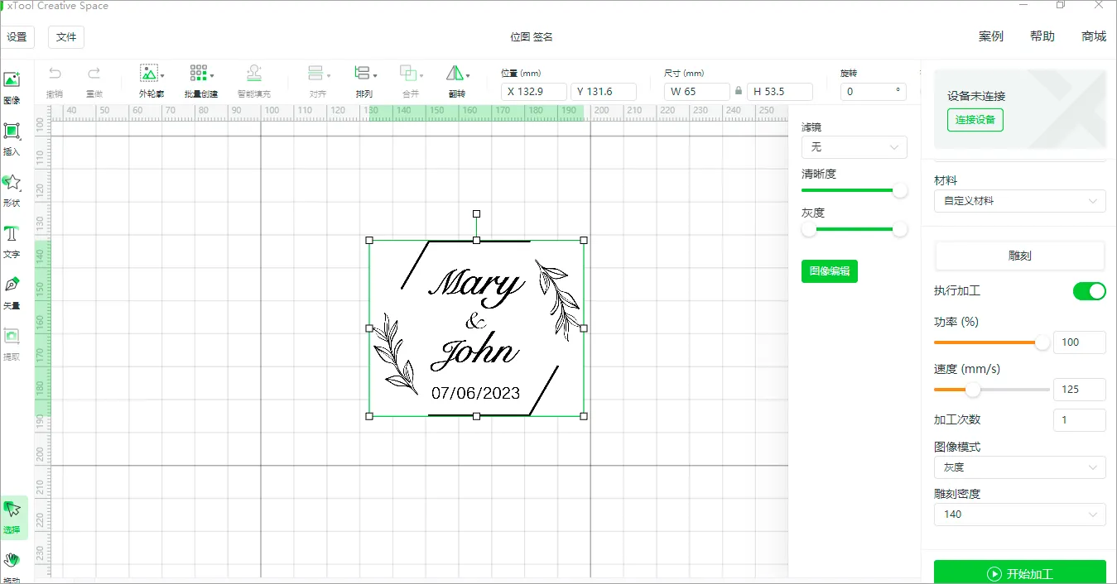1117x584 pixels.
Task: Open the 图像模式 dropdown set to 灰度
Action: coord(1019,467)
